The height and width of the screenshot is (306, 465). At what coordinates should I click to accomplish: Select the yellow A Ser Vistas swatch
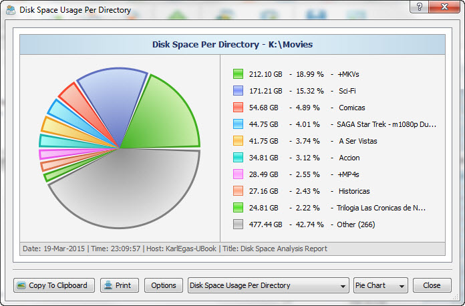point(238,141)
